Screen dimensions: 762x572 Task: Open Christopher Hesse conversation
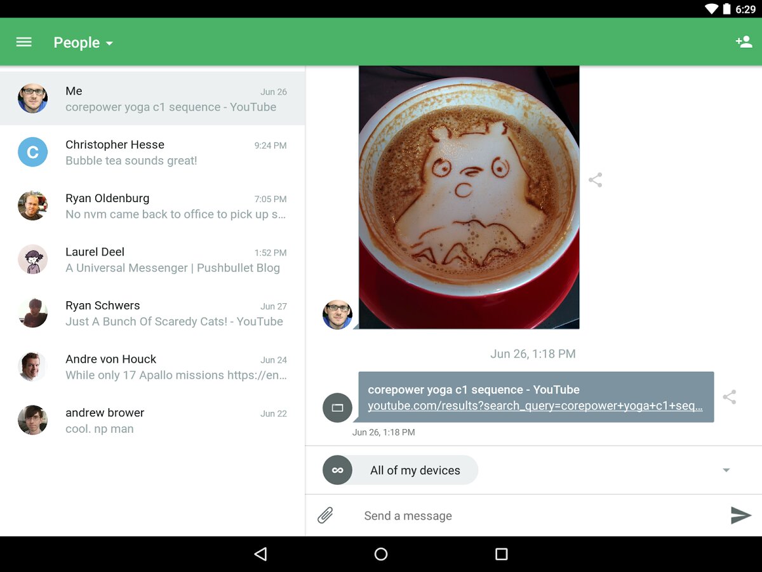152,153
